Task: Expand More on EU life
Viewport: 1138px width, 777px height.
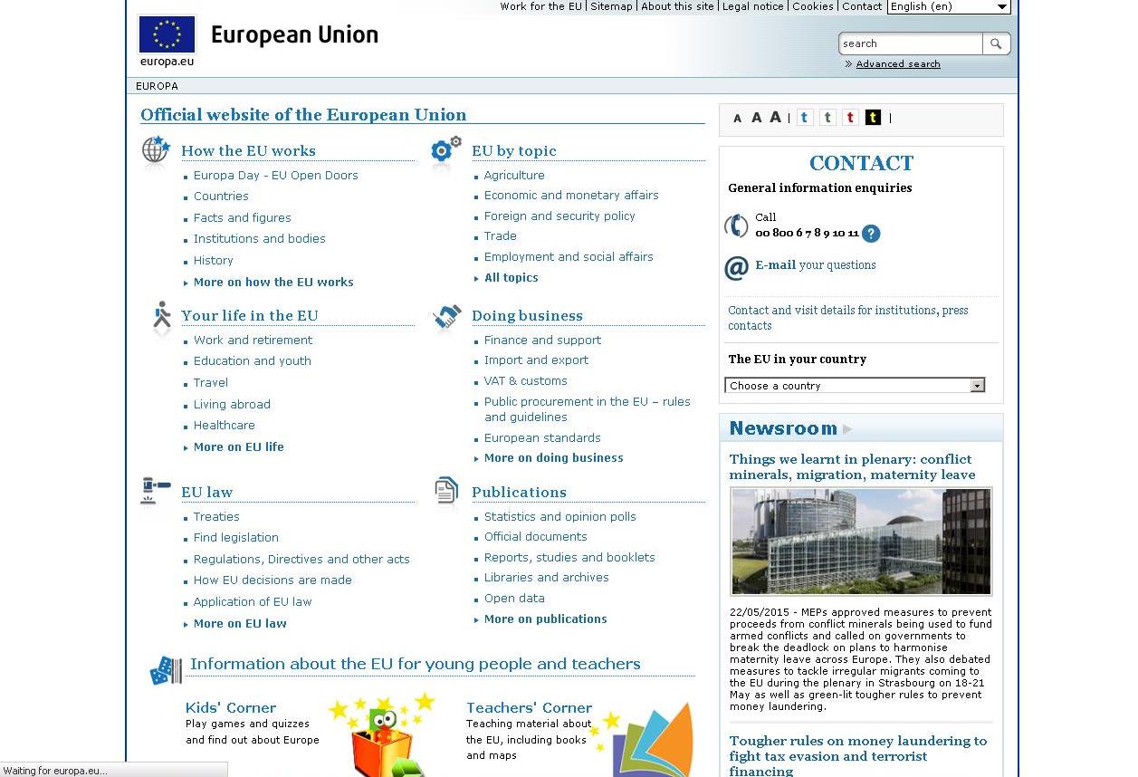Action: click(238, 447)
